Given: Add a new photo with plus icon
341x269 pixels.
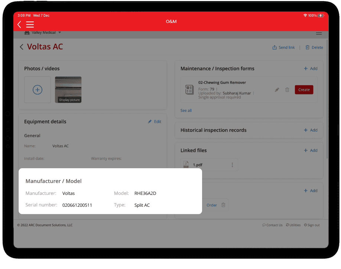Looking at the screenshot, I should coord(38,90).
